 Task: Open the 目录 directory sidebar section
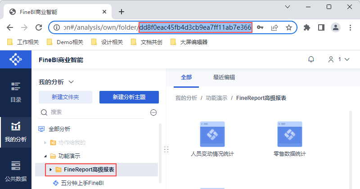tap(16, 92)
